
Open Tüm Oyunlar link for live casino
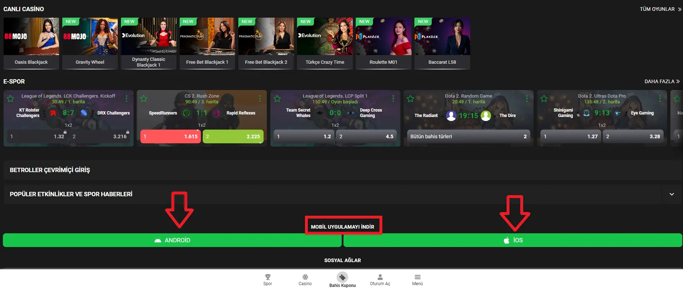coord(660,9)
